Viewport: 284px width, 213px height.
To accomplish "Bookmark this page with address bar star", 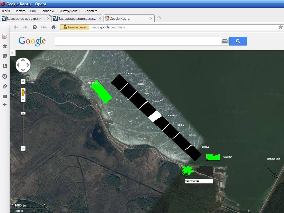I will click(280, 27).
